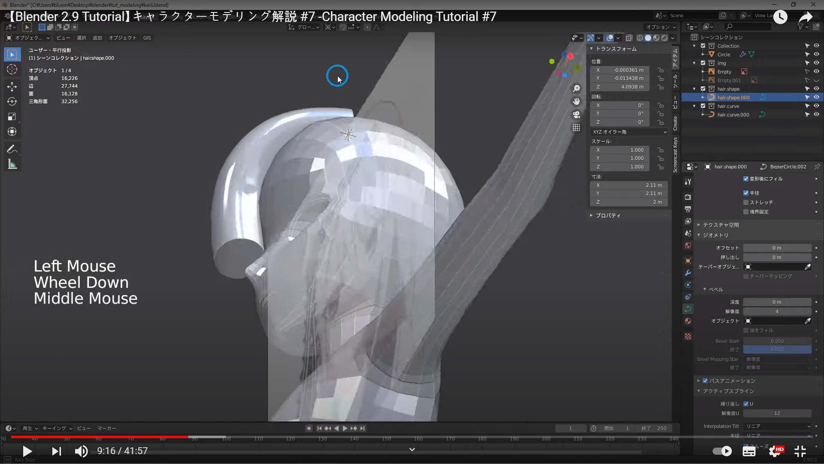This screenshot has width=824, height=464.
Task: Select the Move tool in left toolbar
Action: tap(12, 87)
